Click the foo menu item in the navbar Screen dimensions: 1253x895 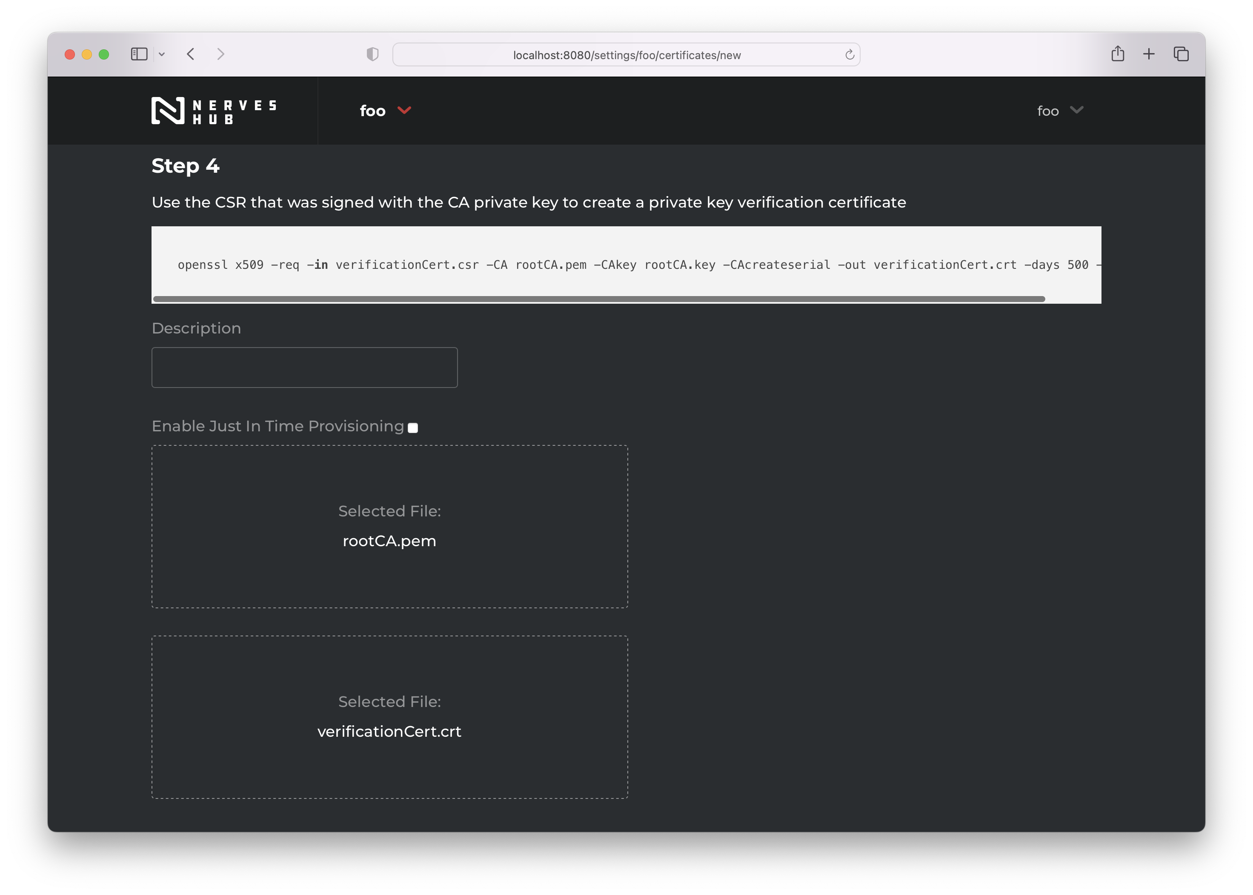pyautogui.click(x=373, y=110)
